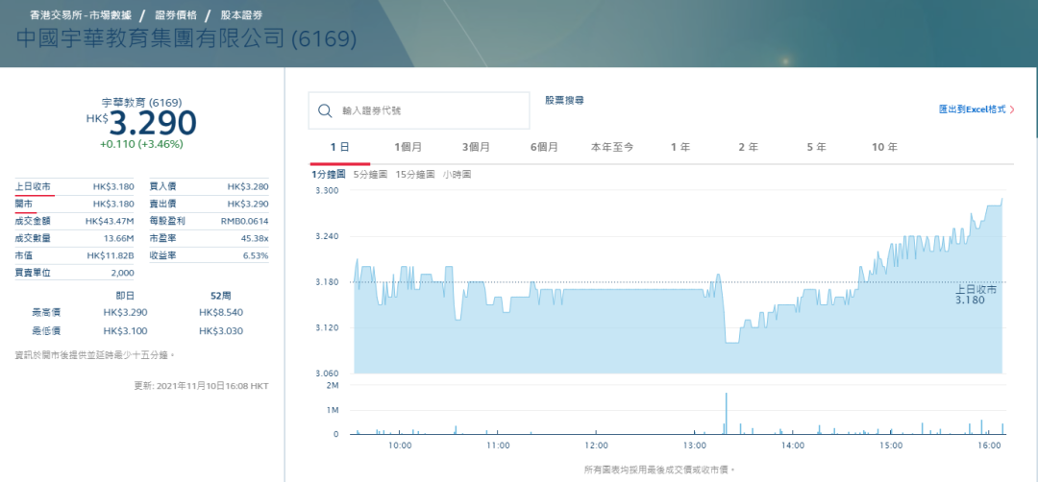Click the 成交金額 value HK$43.47M
The width and height of the screenshot is (1038, 482).
pos(110,221)
